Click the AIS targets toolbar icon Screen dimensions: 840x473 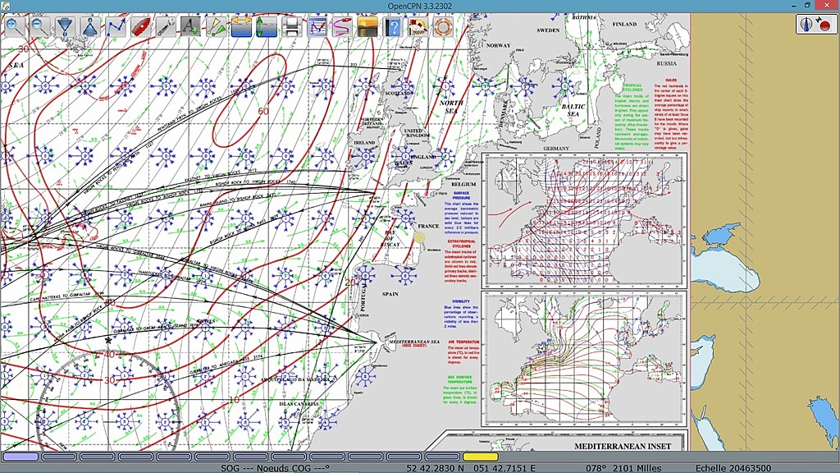(x=216, y=26)
